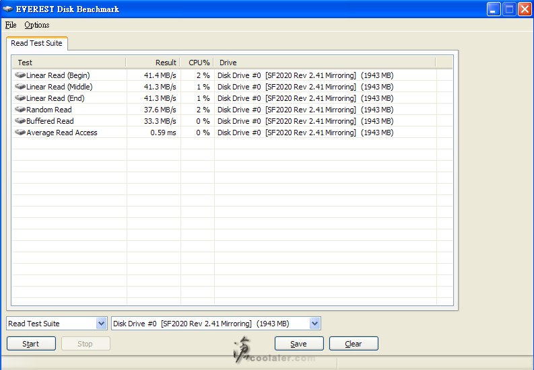Maximize the EVEREST Disk Benchmark window
Screen dimensions: 534x370
click(x=509, y=9)
